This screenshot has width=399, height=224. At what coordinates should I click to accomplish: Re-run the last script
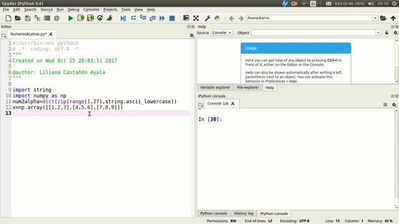pos(100,18)
